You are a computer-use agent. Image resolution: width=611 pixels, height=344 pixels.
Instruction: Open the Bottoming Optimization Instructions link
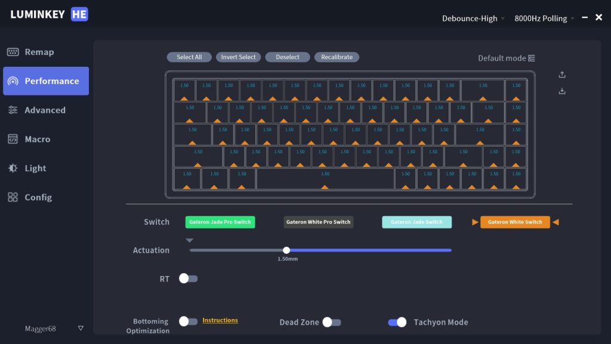coord(220,320)
